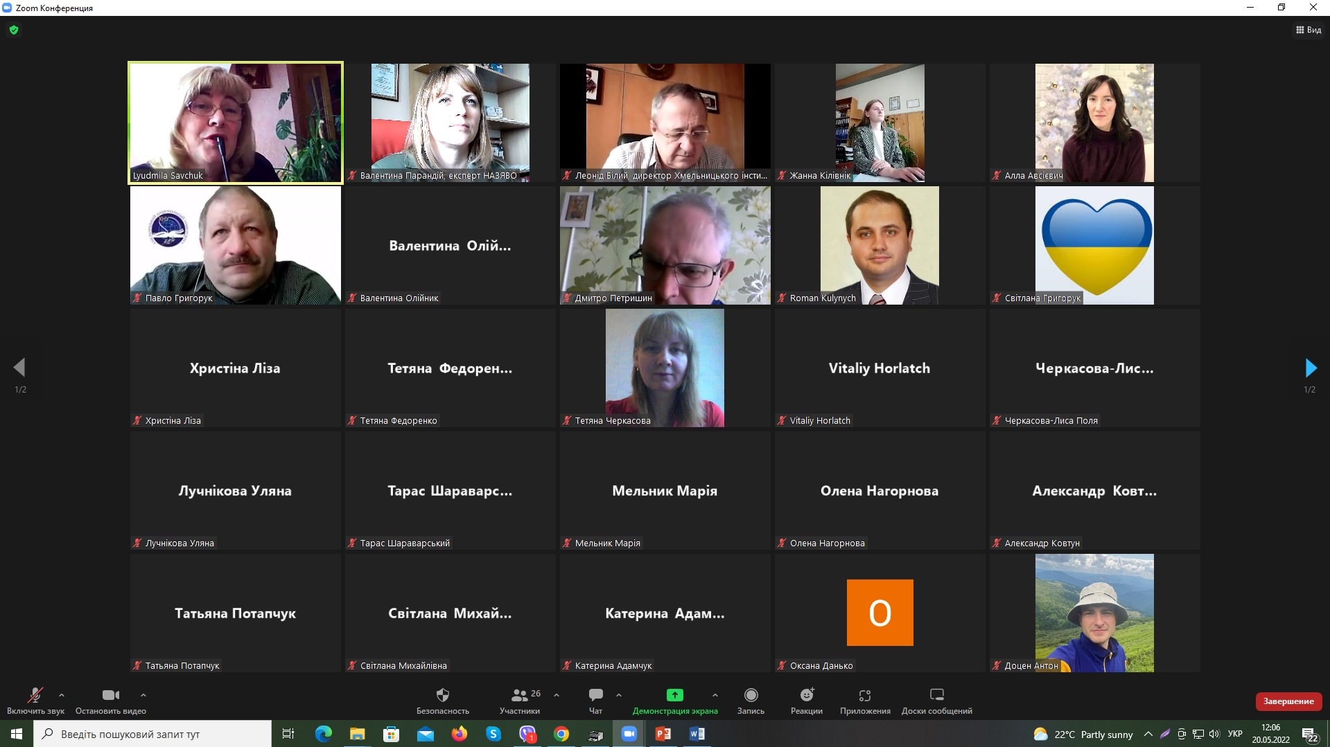
Task: Change the УКР keyboard language
Action: (1235, 734)
